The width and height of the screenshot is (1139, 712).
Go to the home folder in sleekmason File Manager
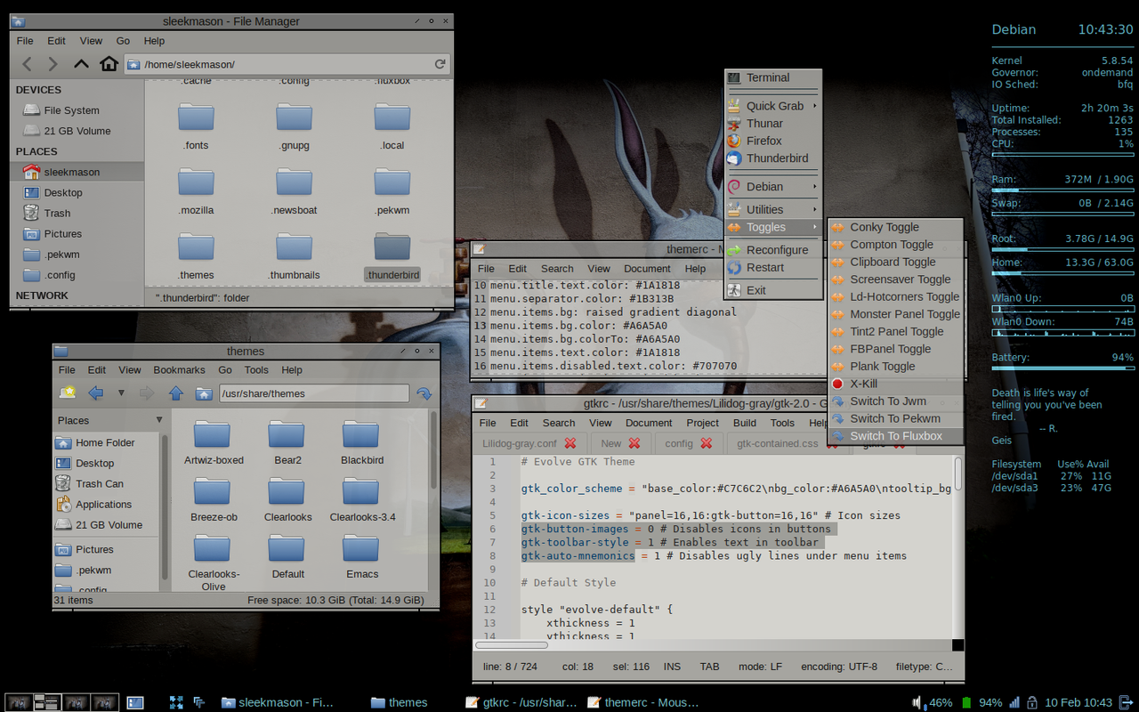(x=109, y=64)
